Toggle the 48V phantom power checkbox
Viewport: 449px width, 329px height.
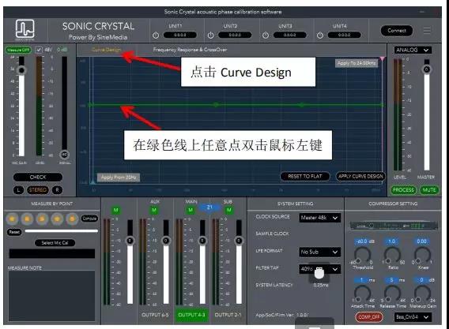coord(39,50)
